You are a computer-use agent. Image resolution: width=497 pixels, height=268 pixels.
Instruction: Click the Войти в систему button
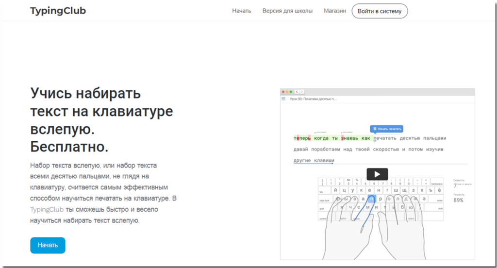[x=380, y=11]
